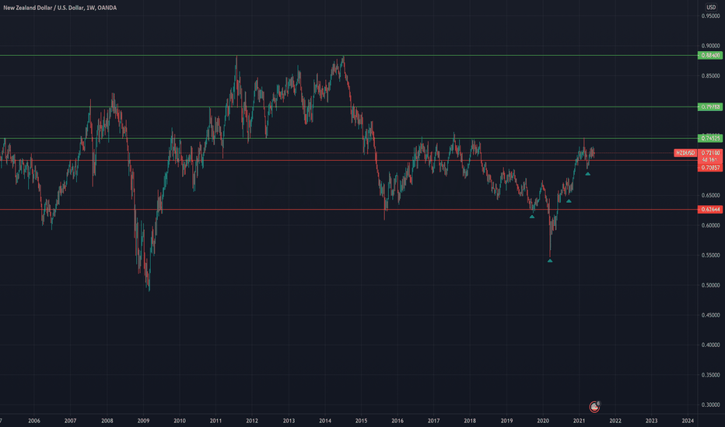Screen dimensions: 725x427
Task: Click the 2012 label on the time axis
Action: [252, 421]
